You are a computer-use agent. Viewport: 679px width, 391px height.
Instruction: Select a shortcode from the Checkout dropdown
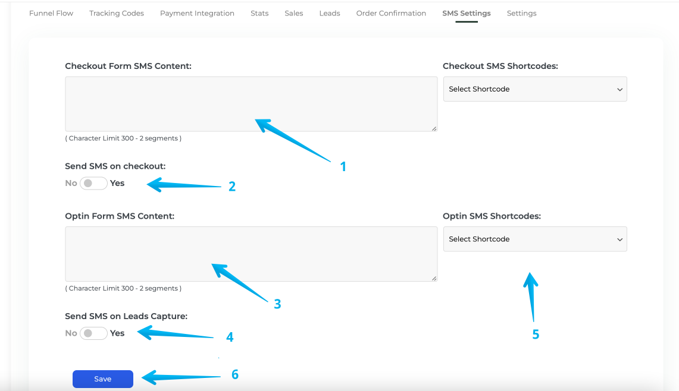point(534,89)
